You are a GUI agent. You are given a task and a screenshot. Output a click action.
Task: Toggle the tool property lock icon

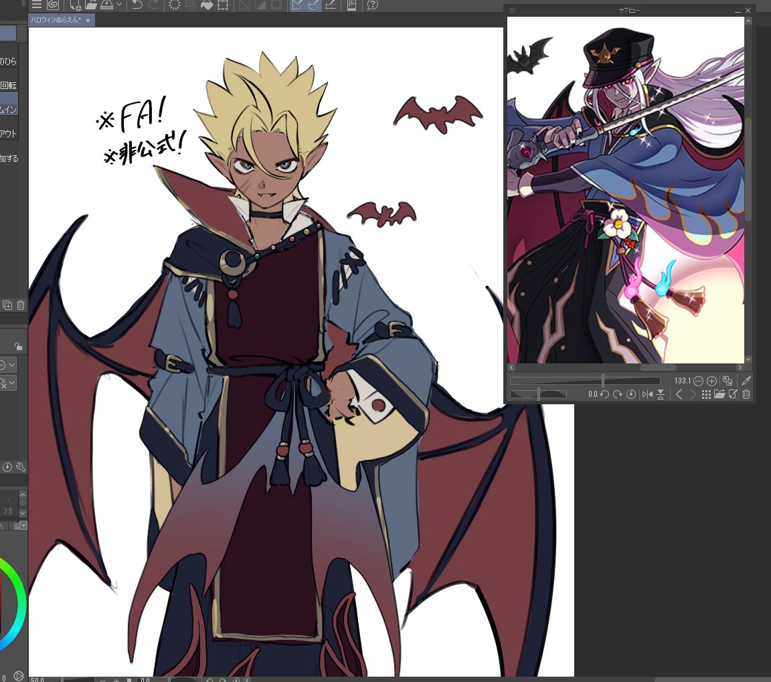pyautogui.click(x=18, y=346)
